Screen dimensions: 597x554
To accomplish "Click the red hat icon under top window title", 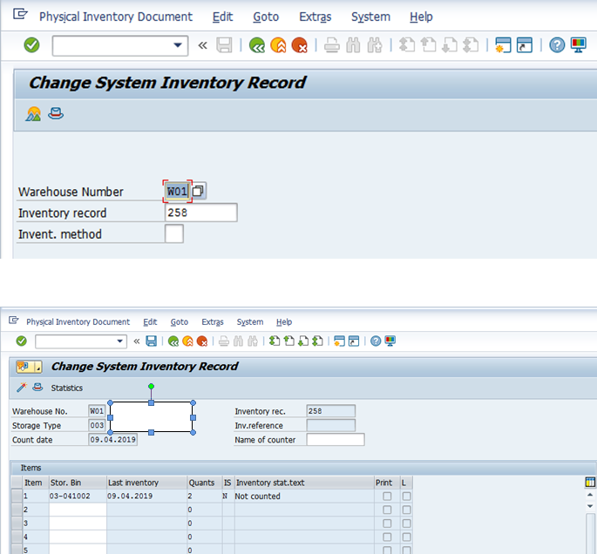I will pyautogui.click(x=56, y=114).
